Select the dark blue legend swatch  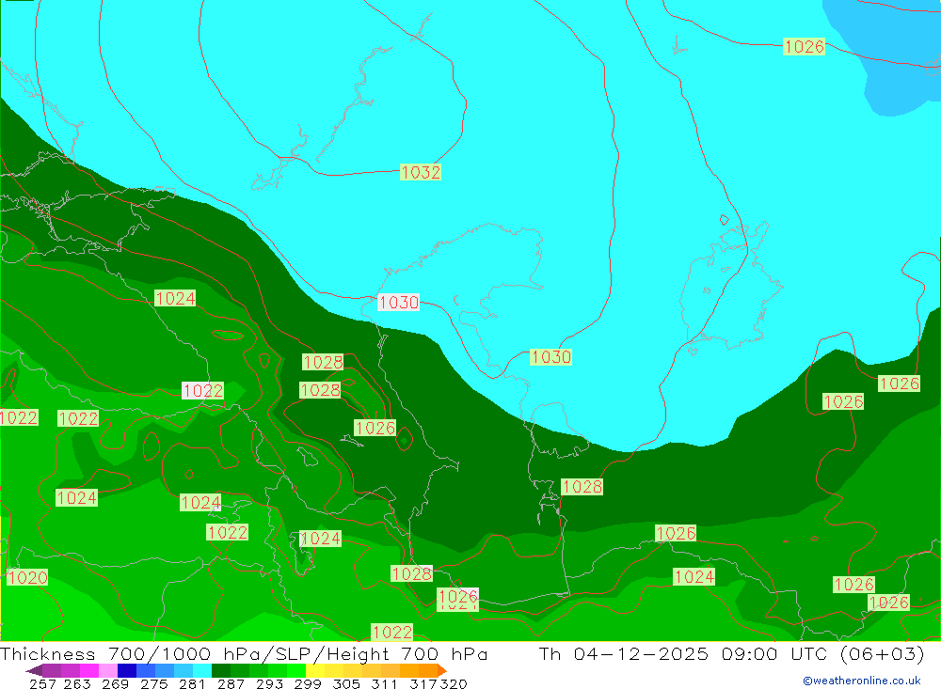[x=127, y=670]
